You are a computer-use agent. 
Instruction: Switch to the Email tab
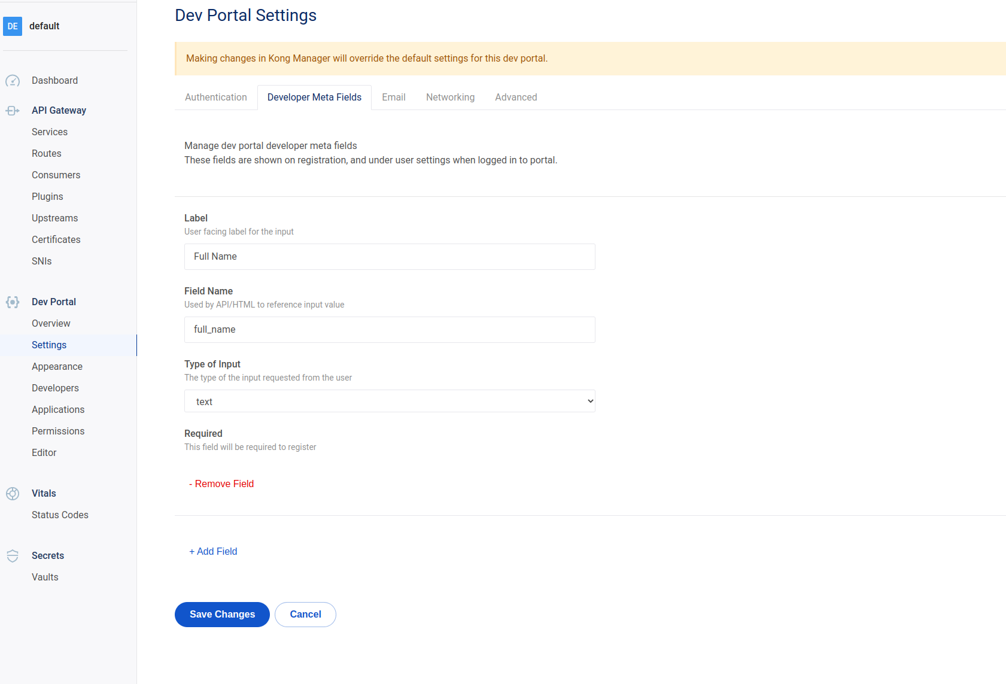[393, 97]
